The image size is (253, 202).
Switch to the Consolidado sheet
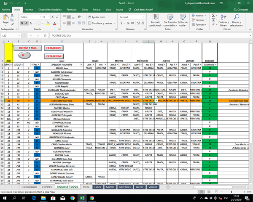tap(30, 187)
